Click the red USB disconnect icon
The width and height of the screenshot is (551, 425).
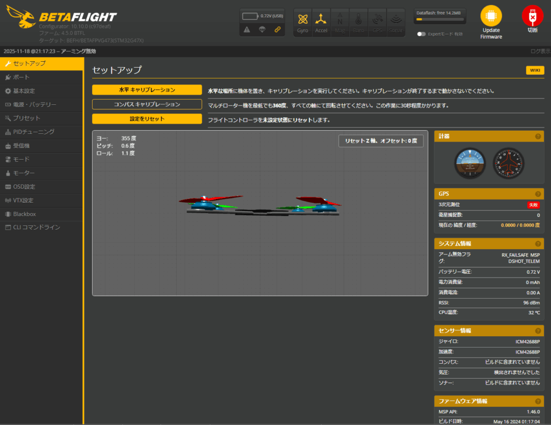tap(532, 17)
